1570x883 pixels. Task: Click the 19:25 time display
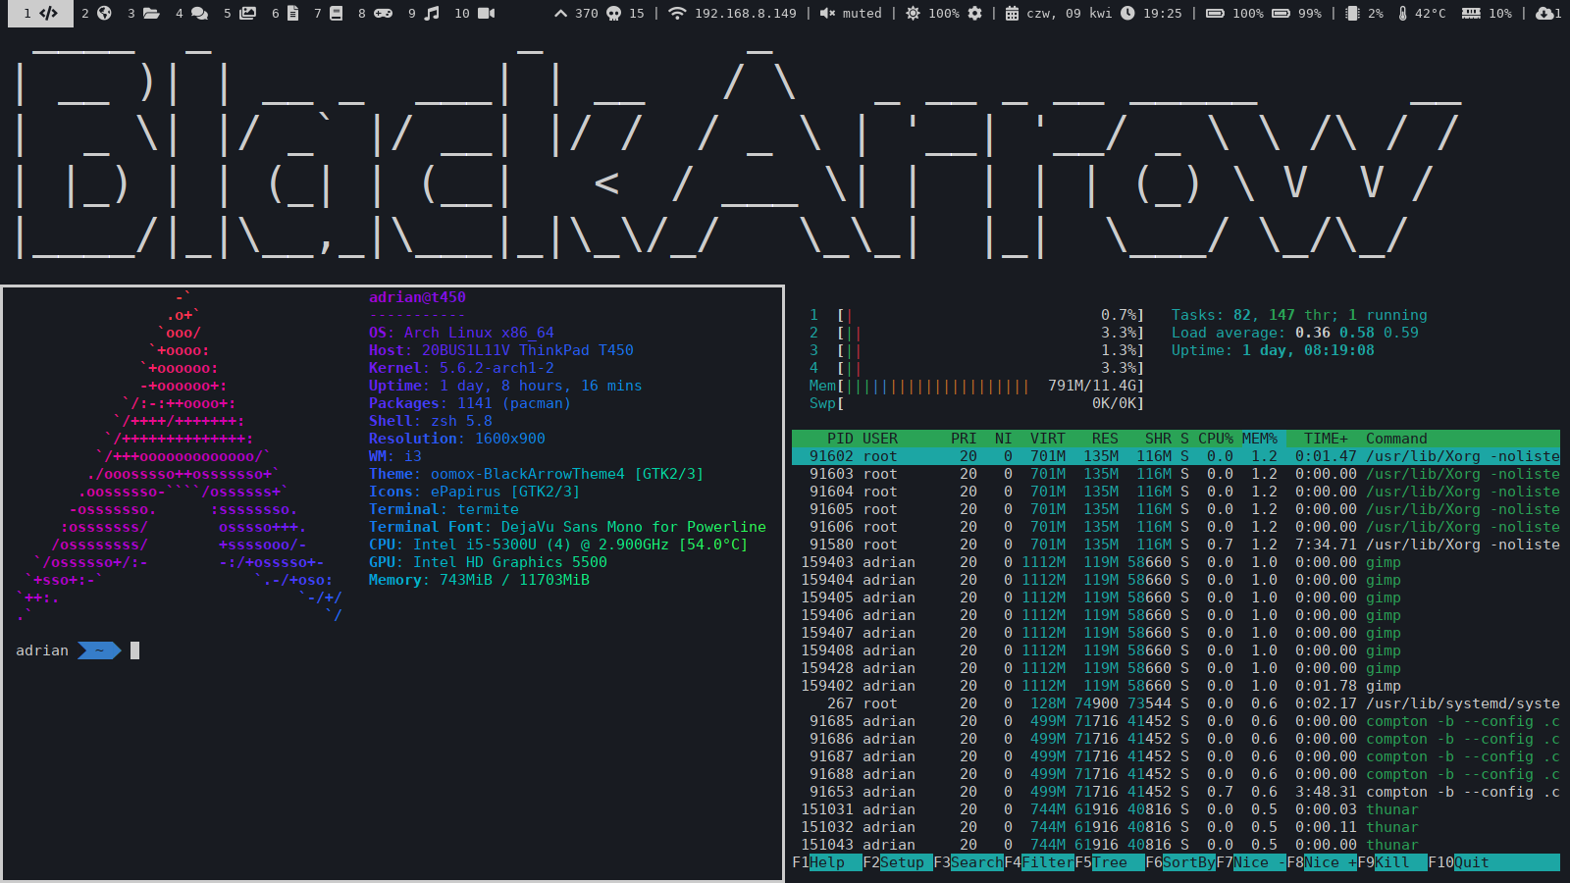tap(1163, 14)
